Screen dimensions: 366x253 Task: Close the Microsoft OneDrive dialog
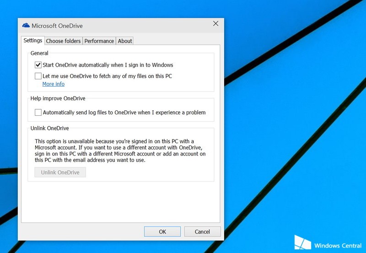[x=215, y=24]
